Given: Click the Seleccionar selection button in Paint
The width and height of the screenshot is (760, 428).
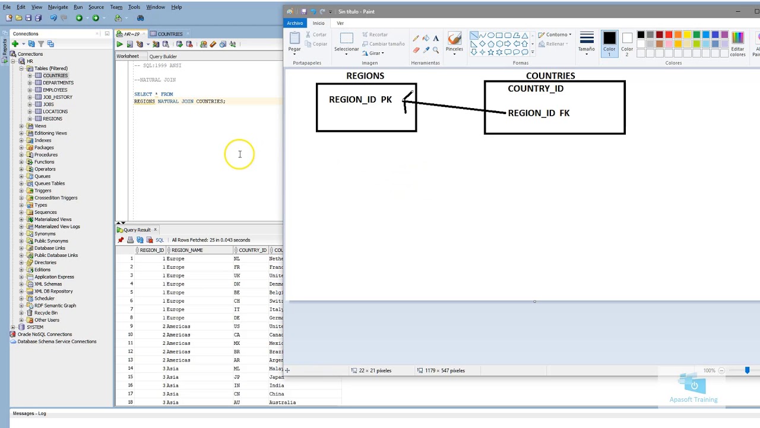Looking at the screenshot, I should (x=346, y=43).
